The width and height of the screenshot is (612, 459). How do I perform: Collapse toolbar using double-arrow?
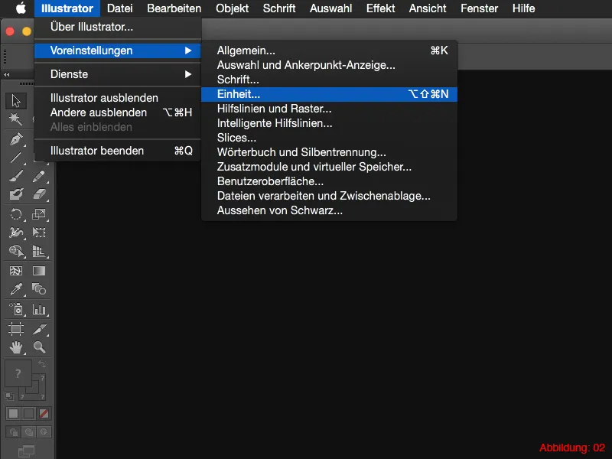click(x=7, y=74)
